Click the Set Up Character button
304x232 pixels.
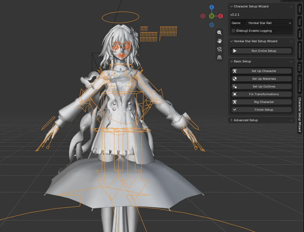[261, 71]
